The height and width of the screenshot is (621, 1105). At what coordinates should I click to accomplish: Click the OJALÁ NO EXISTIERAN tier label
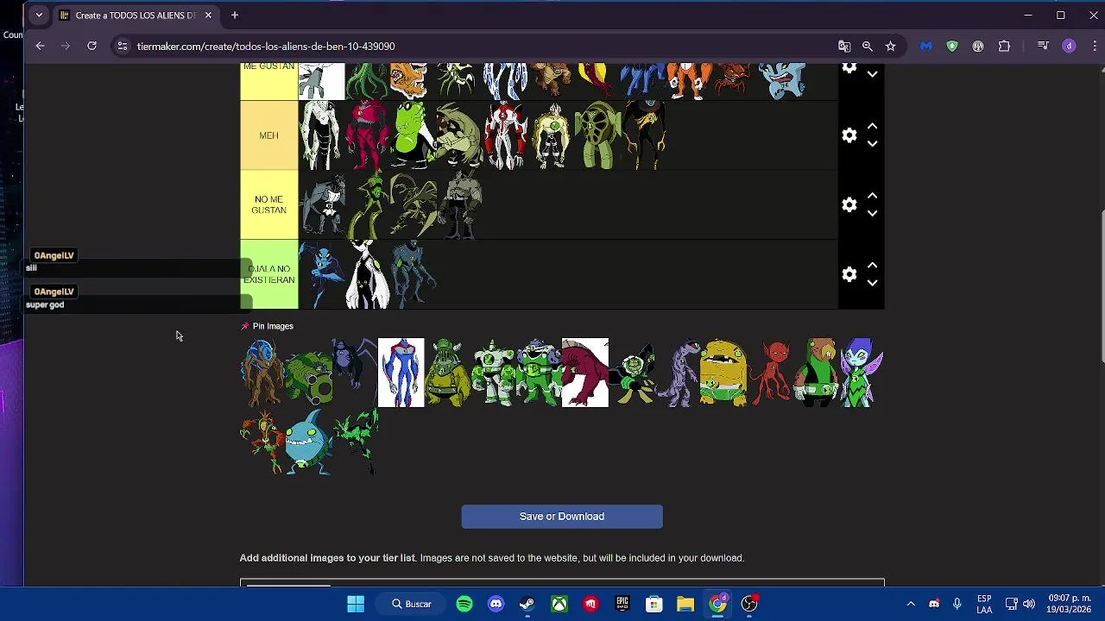coord(268,274)
